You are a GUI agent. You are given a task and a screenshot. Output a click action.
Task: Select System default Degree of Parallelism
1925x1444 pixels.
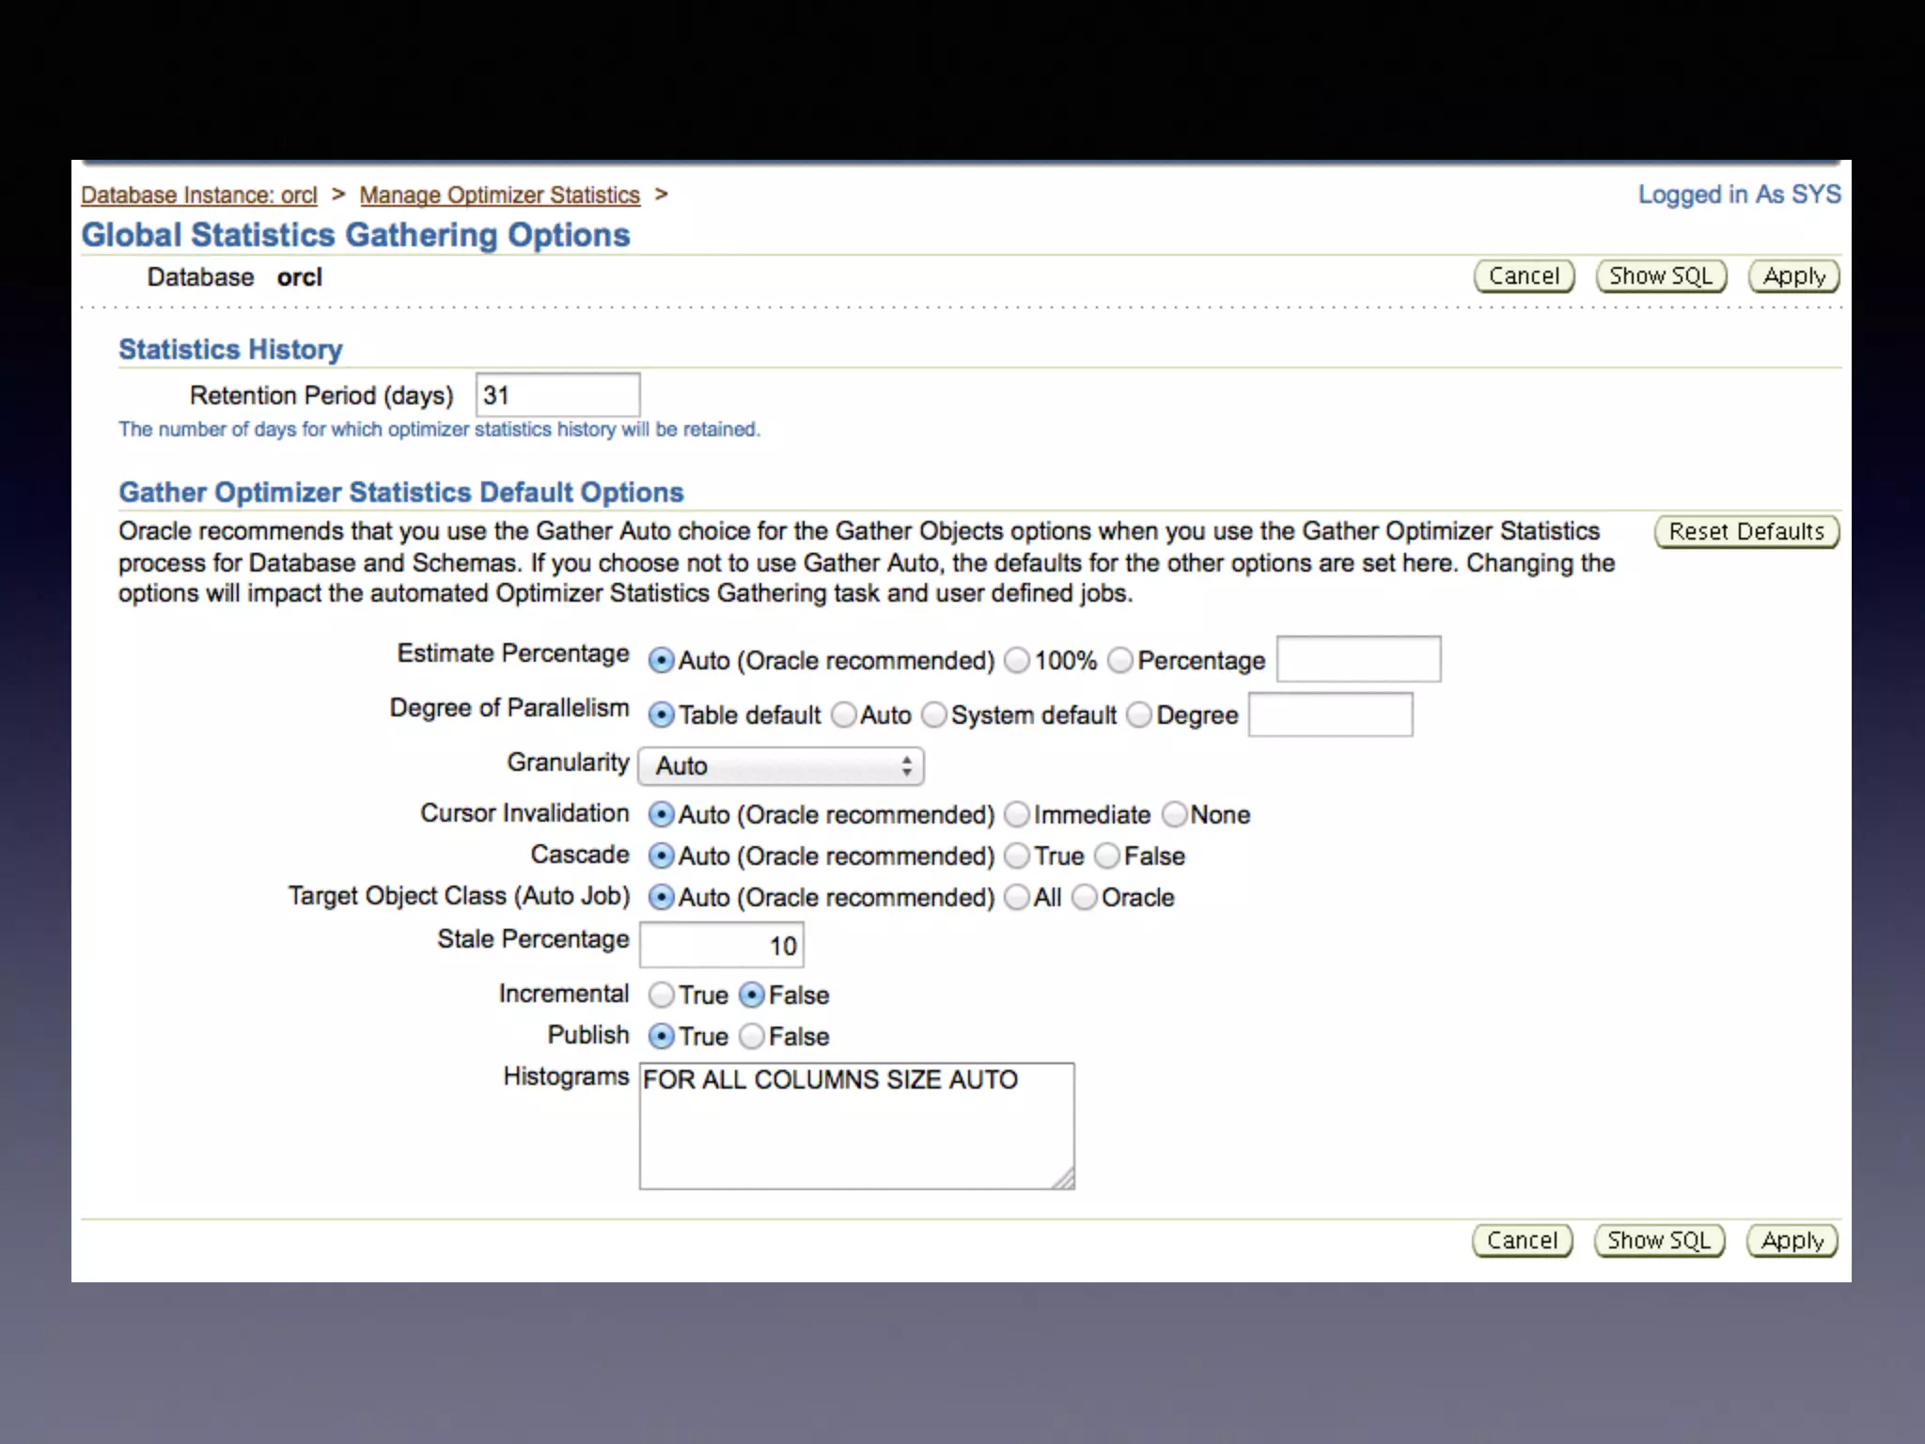(933, 715)
